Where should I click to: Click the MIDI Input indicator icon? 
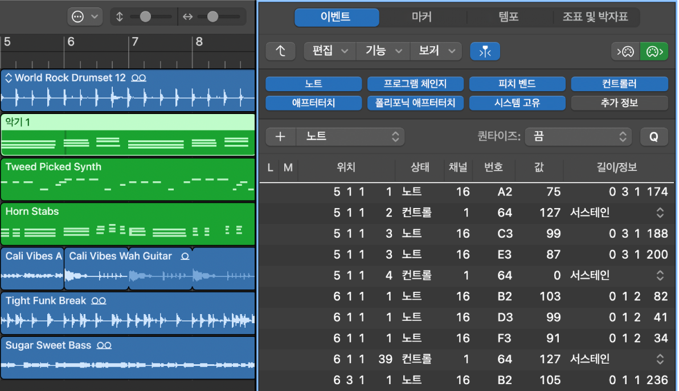[x=625, y=51]
